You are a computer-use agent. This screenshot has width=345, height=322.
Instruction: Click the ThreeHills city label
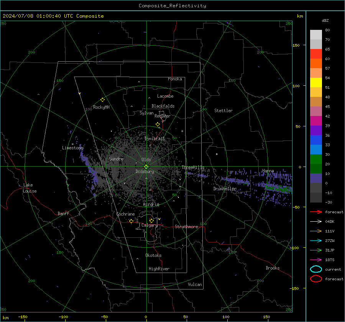(193, 167)
